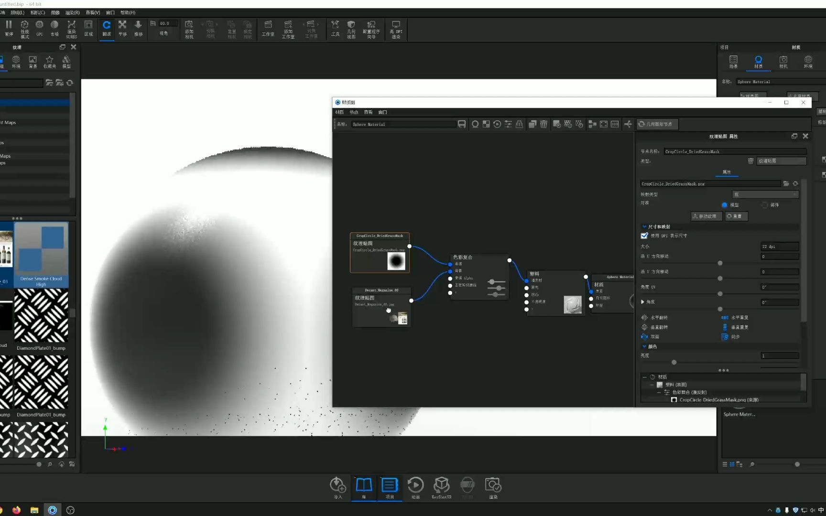Open the tools (工具) toolbar icon
The height and width of the screenshot is (516, 826).
(x=335, y=28)
